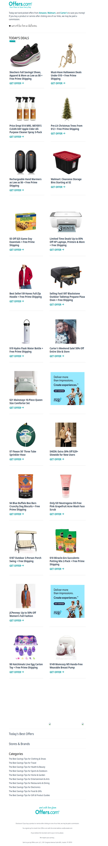Get offer for Mrs. Meyer's cleaner spray
Image resolution: width=108 pixels, height=846 pixels.
(x=16, y=137)
